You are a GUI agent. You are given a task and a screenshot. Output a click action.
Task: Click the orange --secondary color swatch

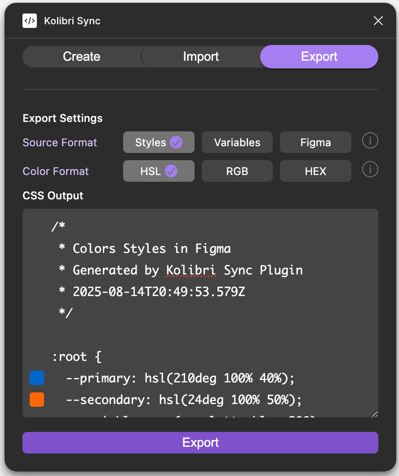[x=37, y=400]
